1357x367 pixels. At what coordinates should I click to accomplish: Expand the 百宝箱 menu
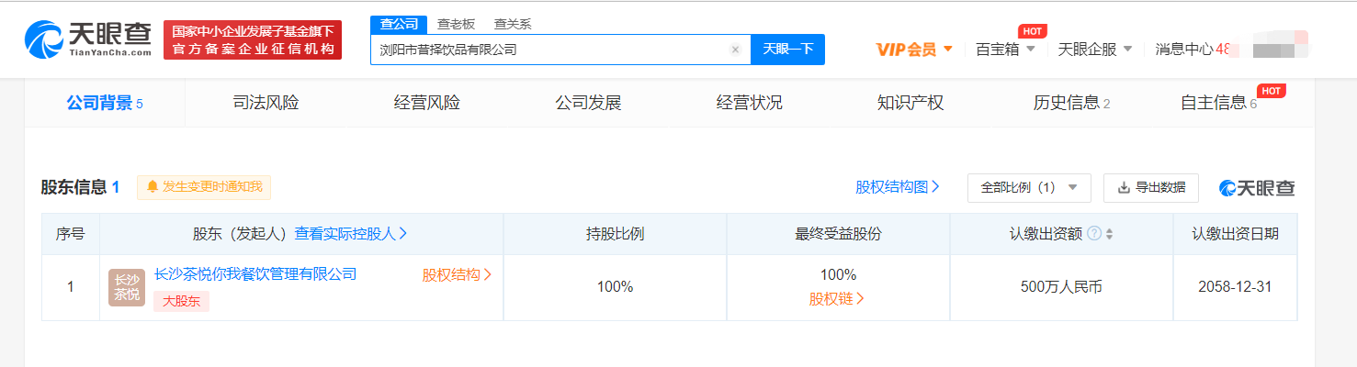[1005, 50]
